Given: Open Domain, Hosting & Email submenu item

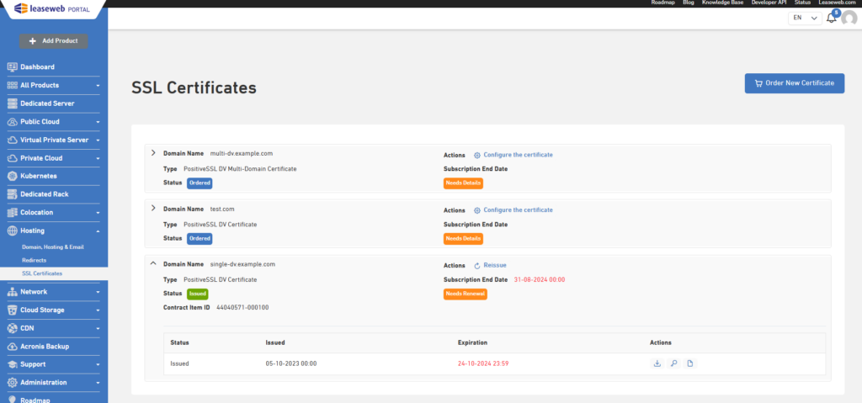Looking at the screenshot, I should pyautogui.click(x=53, y=247).
